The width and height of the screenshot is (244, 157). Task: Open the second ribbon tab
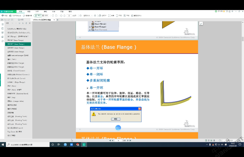coord(29,11)
